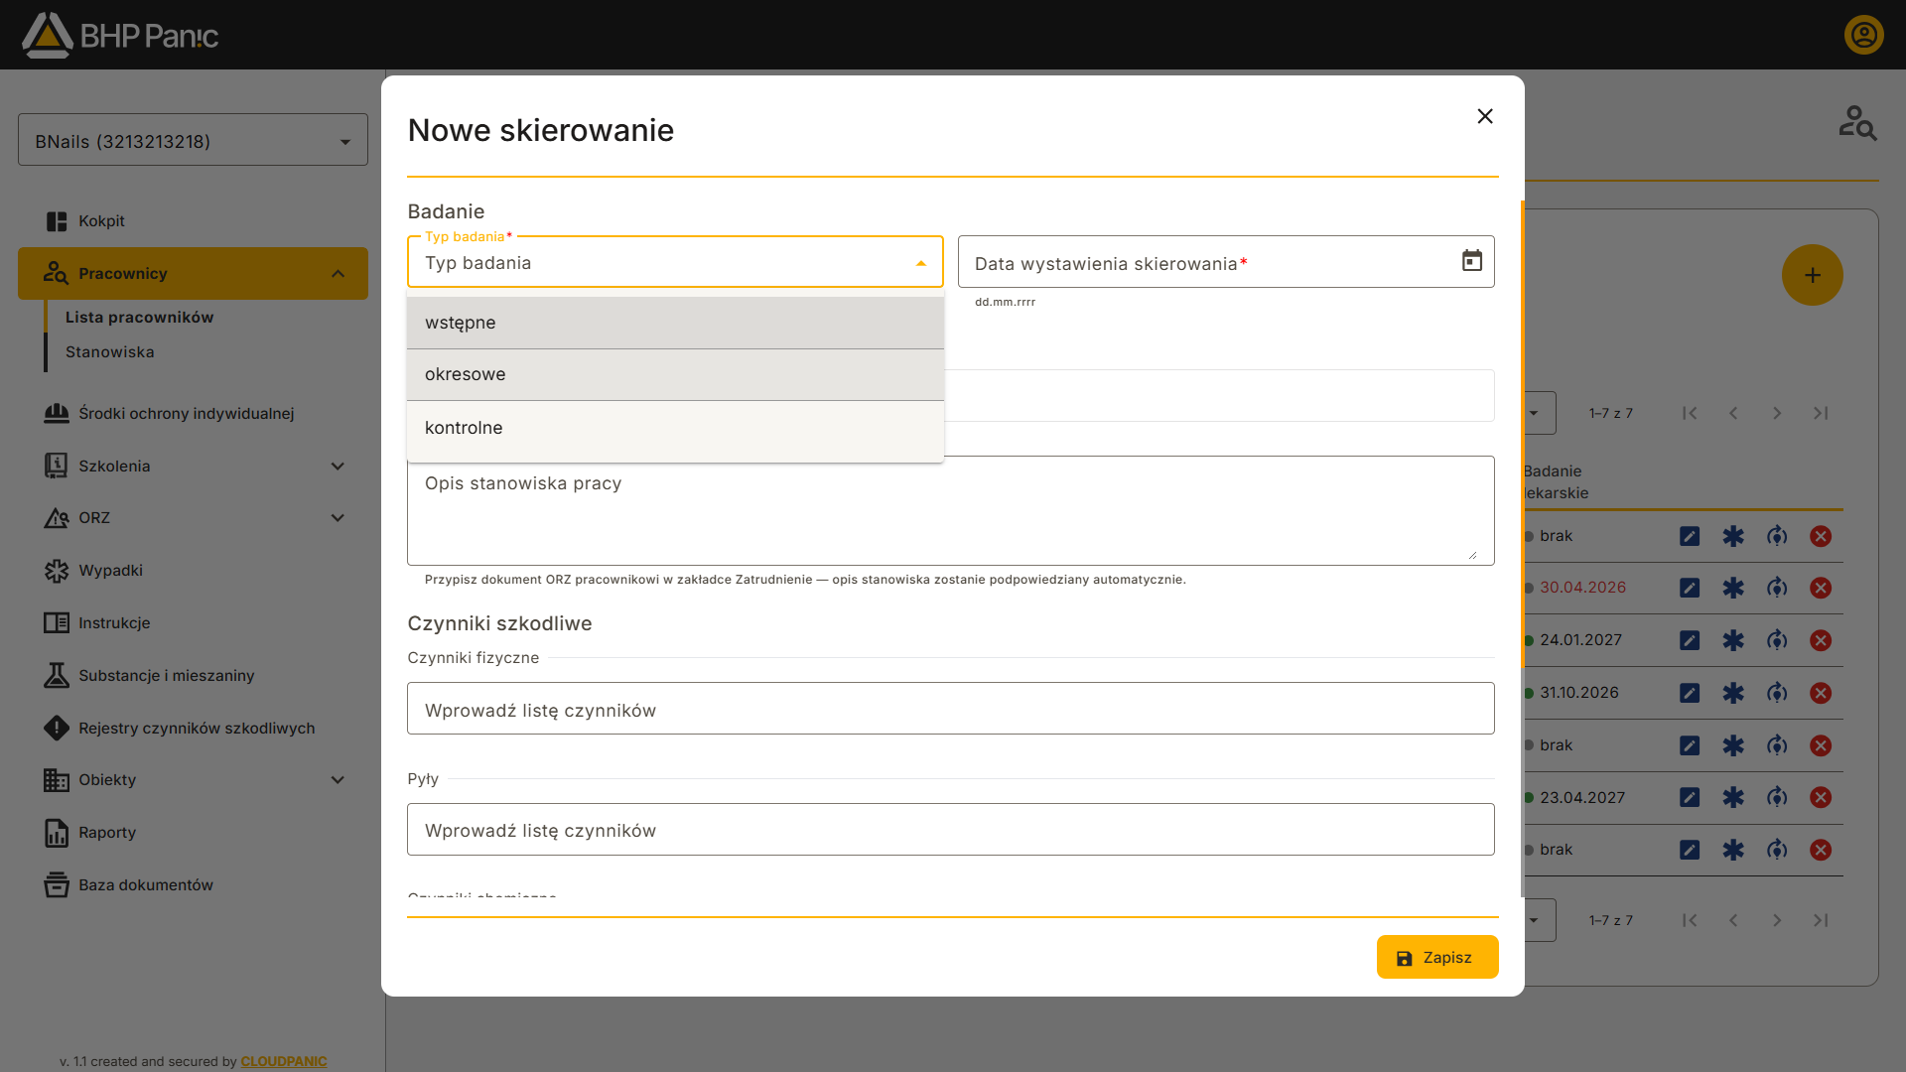1906x1072 pixels.
Task: Open Rejestry czynników szkodliwych section
Action: [197, 728]
